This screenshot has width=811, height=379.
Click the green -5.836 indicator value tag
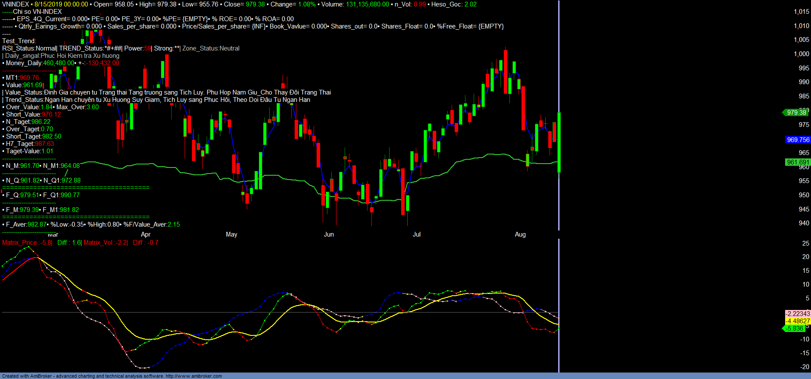795,328
